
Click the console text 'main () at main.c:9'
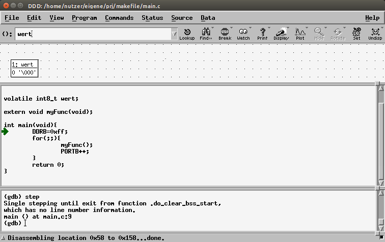(x=38, y=217)
